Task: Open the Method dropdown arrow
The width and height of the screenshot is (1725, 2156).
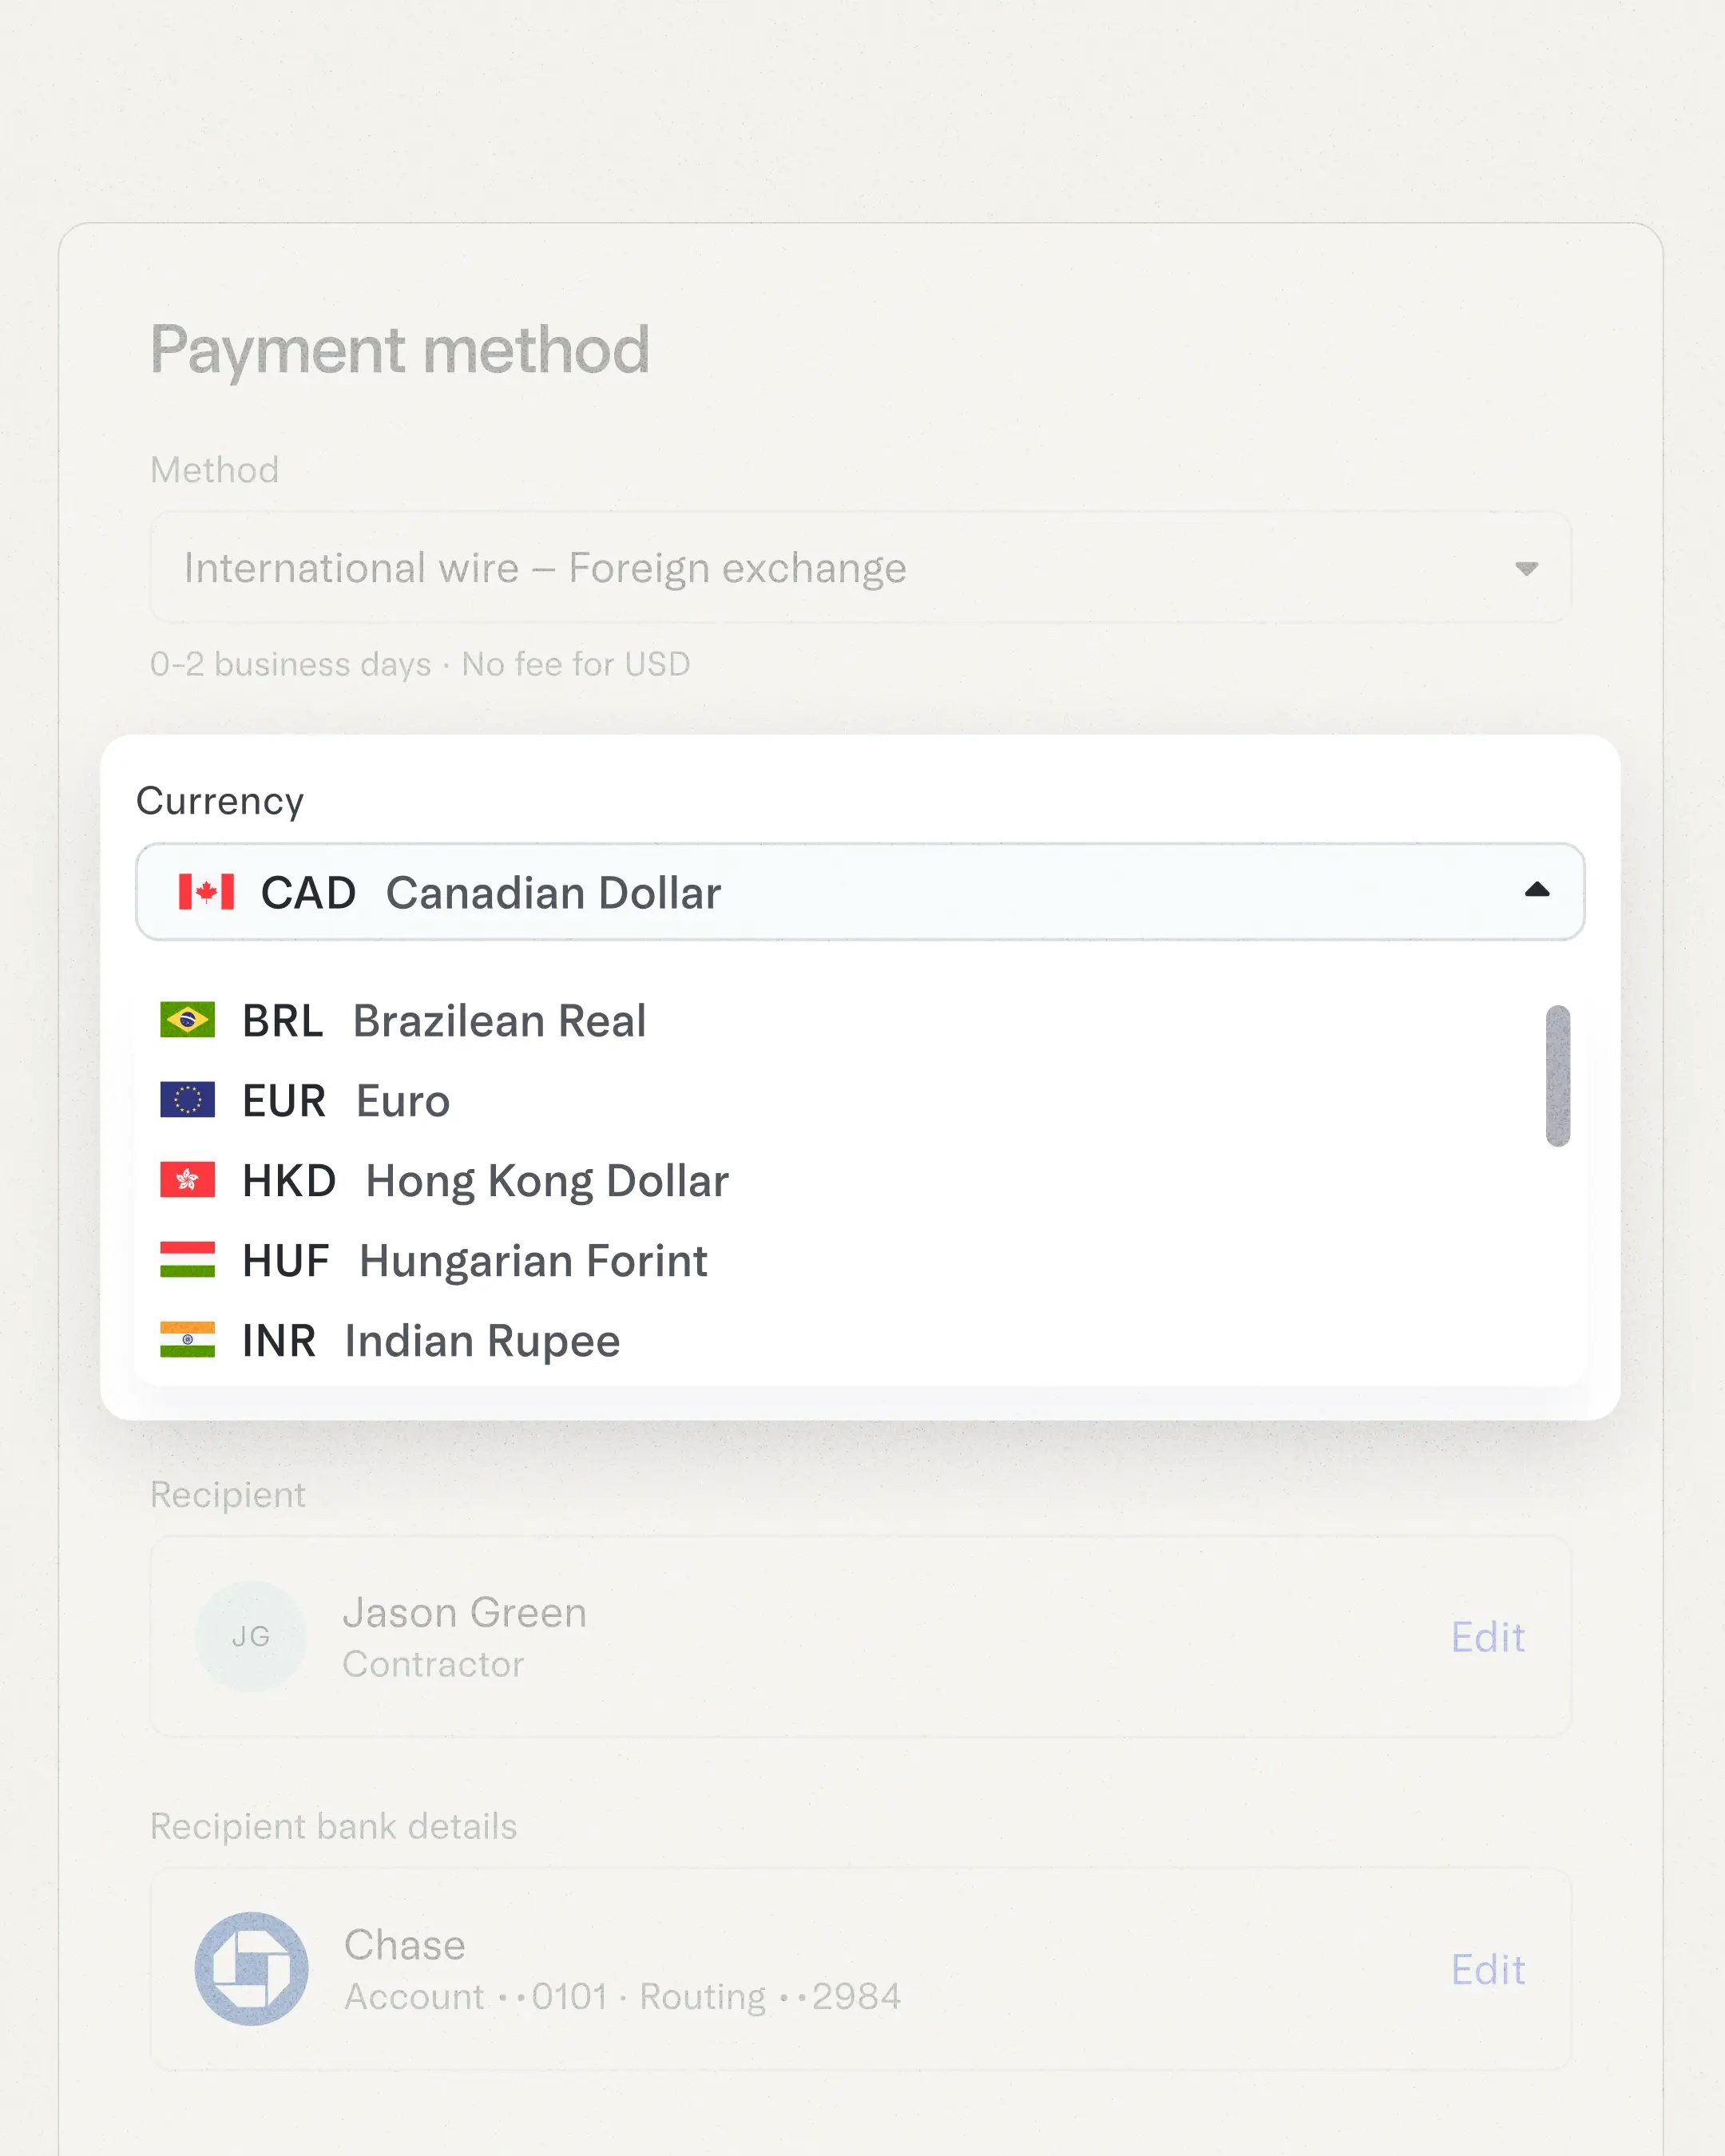Action: [x=1526, y=568]
